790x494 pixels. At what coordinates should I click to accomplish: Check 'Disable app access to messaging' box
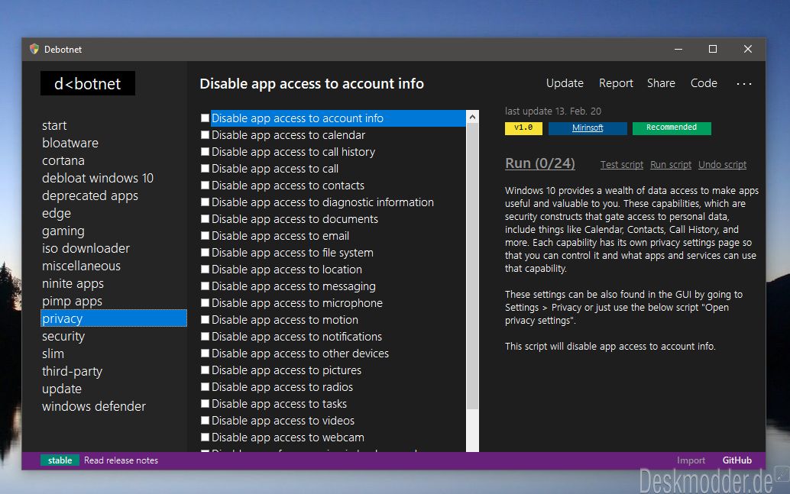(205, 286)
